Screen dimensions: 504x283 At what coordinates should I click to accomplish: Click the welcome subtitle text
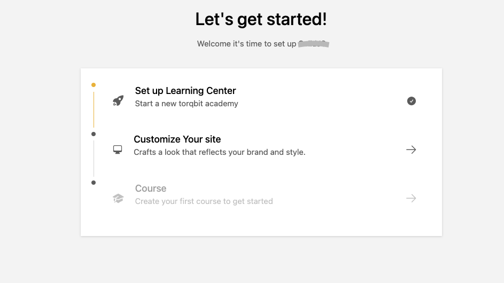click(246, 44)
